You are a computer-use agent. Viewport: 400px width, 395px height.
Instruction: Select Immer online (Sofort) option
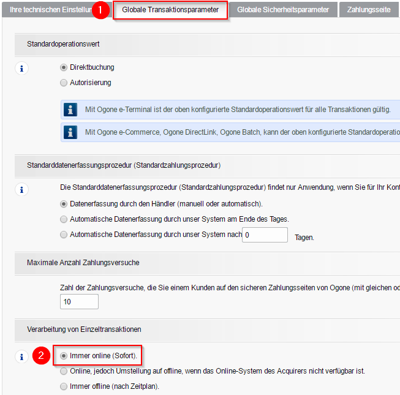[64, 356]
